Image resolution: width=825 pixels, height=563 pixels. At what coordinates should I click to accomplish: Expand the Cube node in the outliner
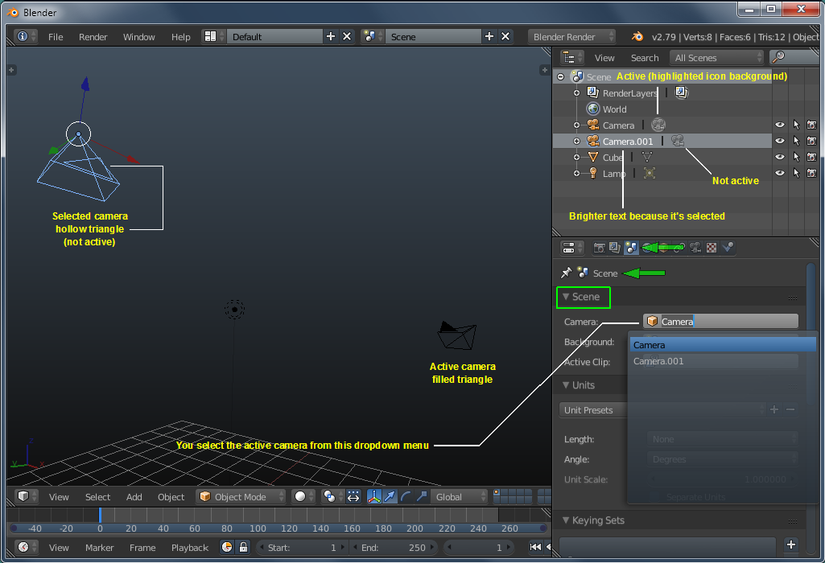coord(576,157)
